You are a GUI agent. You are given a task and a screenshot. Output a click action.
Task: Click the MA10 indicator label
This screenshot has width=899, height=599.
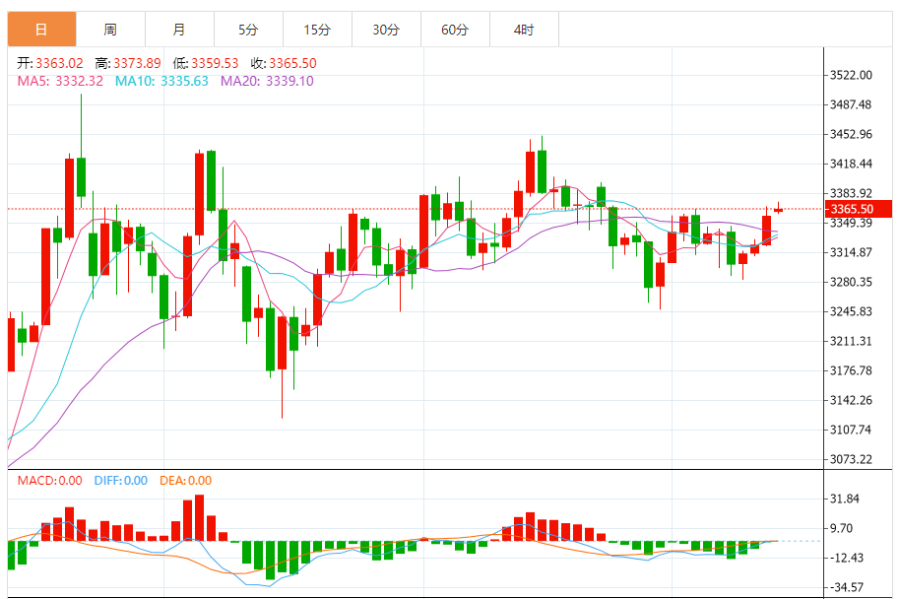(161, 81)
